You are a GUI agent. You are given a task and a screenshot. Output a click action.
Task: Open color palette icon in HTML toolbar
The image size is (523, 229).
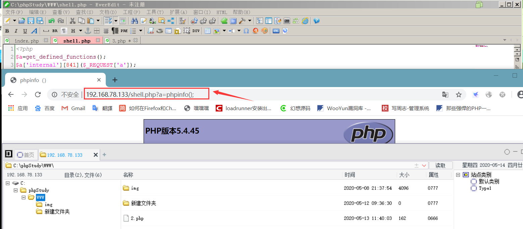click(264, 31)
